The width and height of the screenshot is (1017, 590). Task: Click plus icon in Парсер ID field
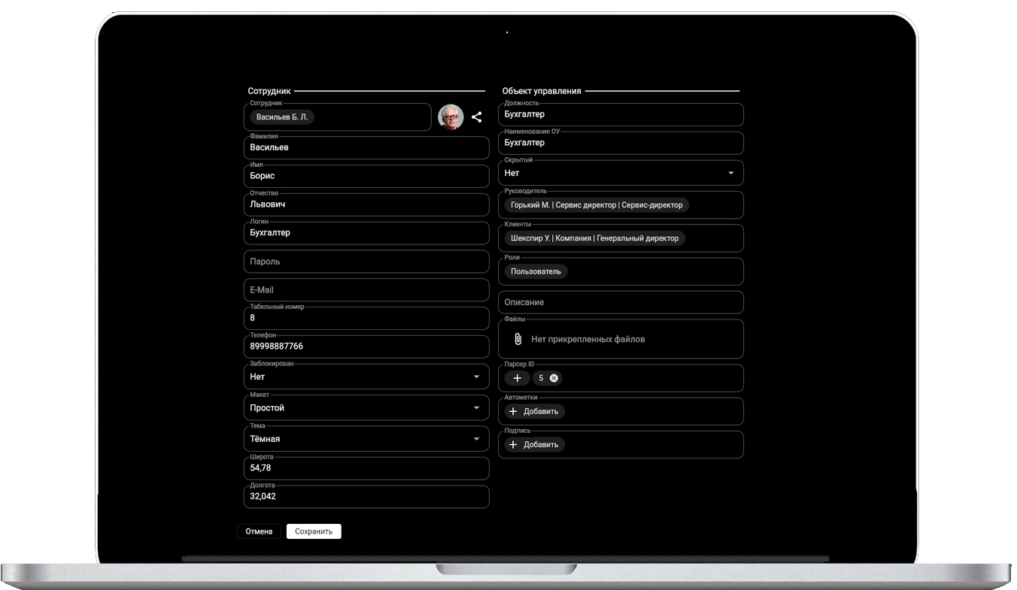[x=517, y=378]
